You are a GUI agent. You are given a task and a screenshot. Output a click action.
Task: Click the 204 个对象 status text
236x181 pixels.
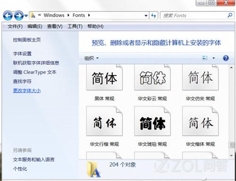pyautogui.click(x=122, y=165)
